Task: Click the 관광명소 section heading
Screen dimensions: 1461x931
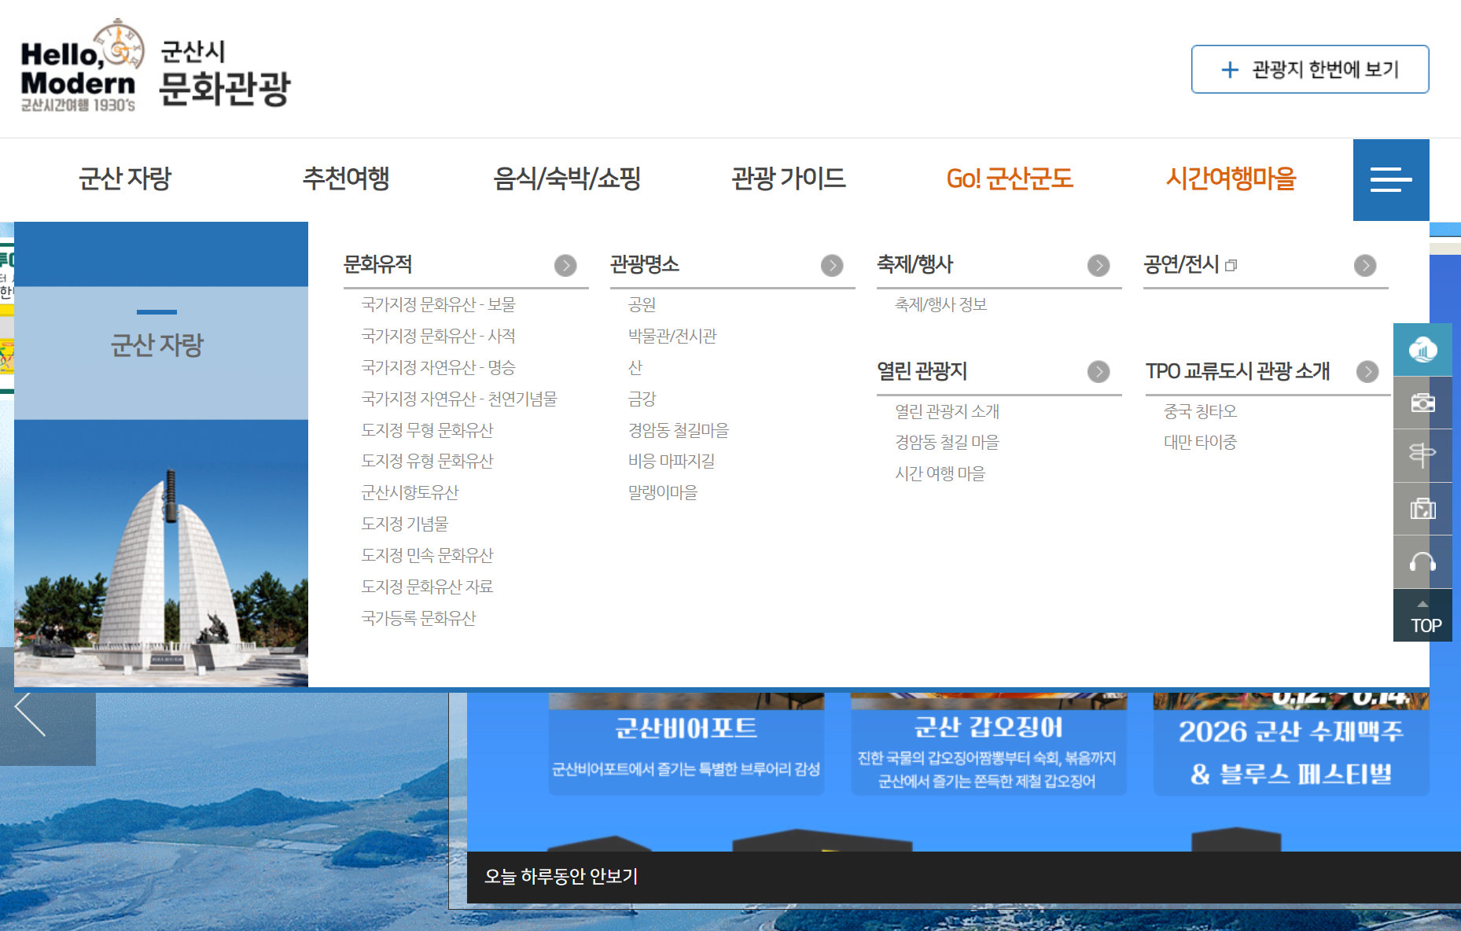Action: pyautogui.click(x=645, y=264)
